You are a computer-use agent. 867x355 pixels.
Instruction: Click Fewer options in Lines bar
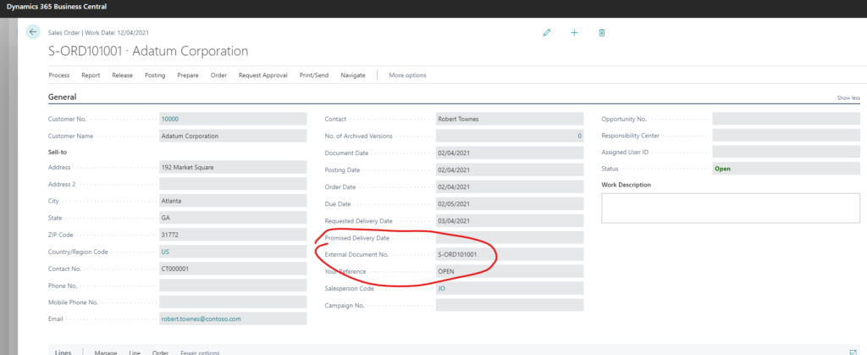pyautogui.click(x=199, y=352)
